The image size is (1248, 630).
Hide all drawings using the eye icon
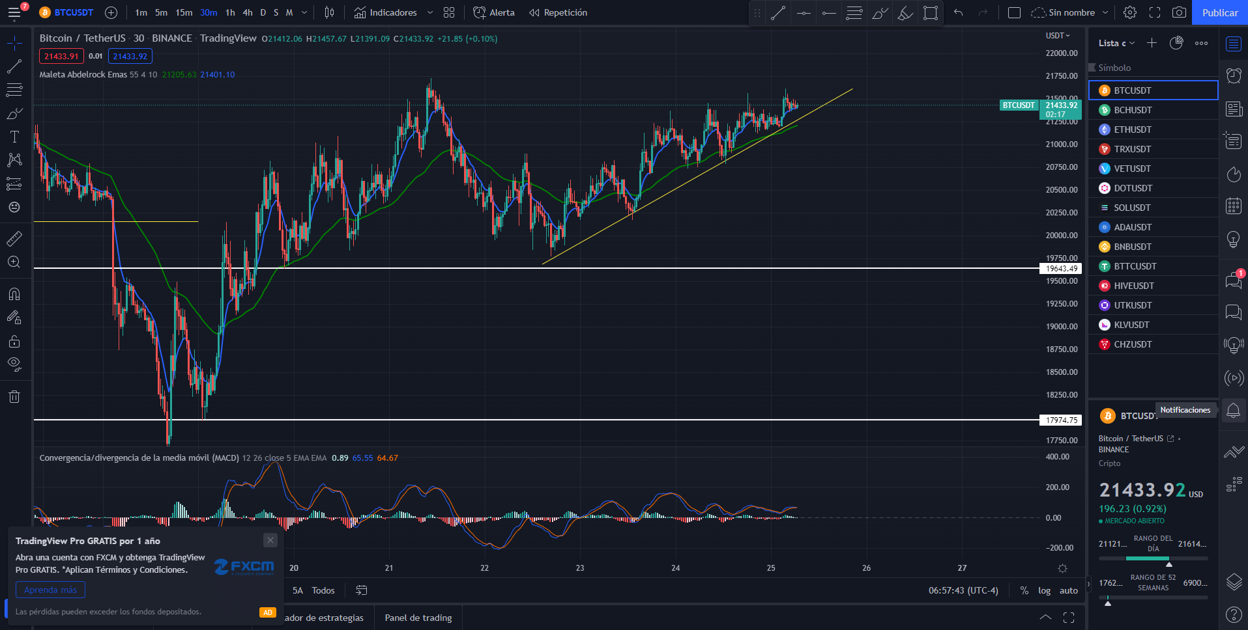[x=14, y=364]
